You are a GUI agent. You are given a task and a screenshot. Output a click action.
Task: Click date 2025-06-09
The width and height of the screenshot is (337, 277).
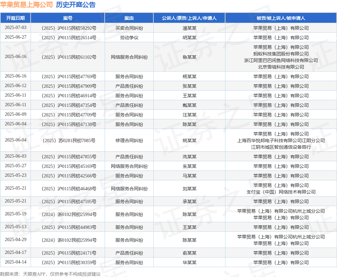15,114
